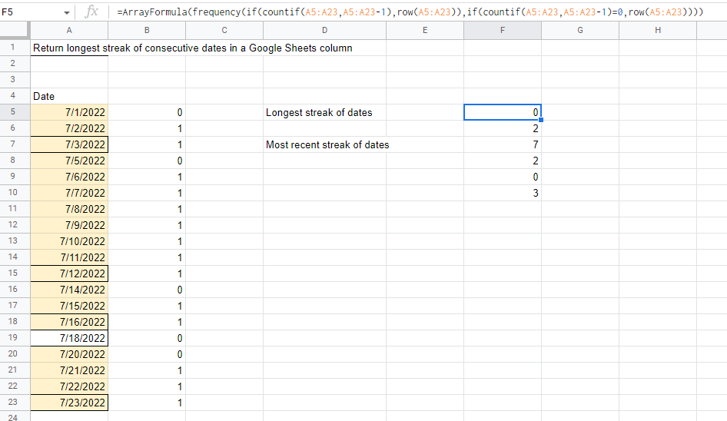Select row 23 header

[13, 402]
